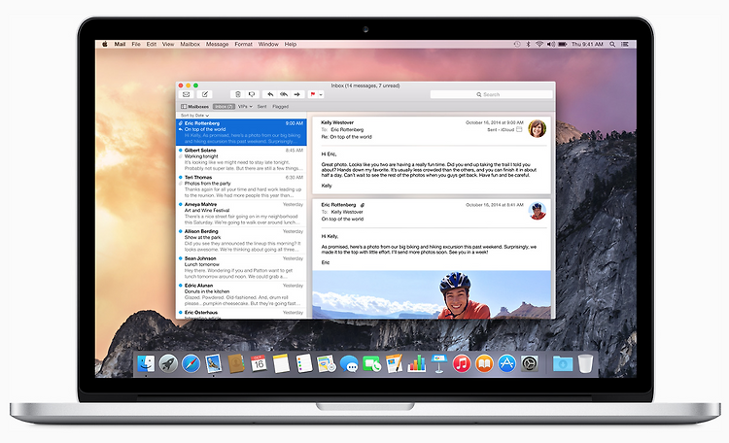Open Launchpad rocket icon in Dock

168,363
